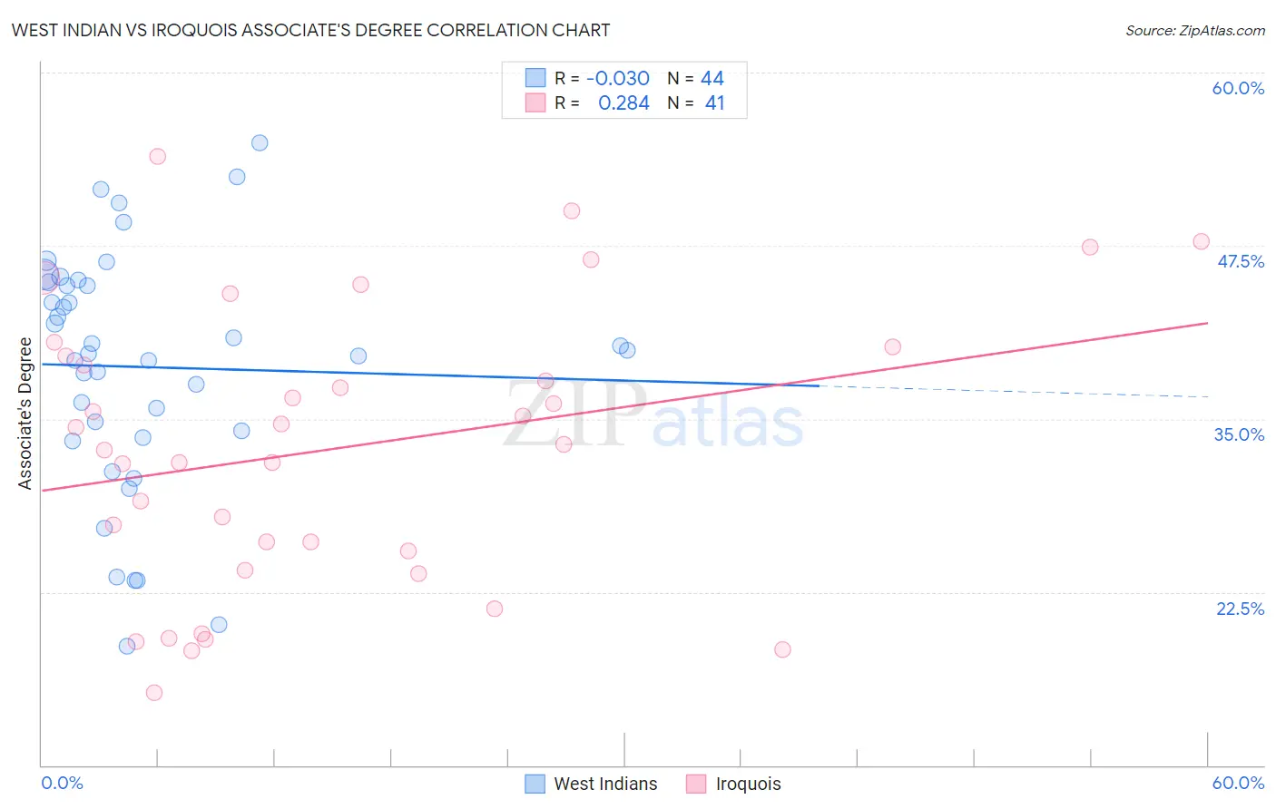Click the lowest pink data point
This screenshot has height=809, width=1276.
click(154, 693)
